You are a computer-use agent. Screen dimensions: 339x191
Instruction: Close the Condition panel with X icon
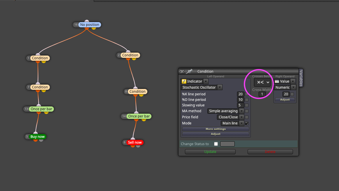[x=182, y=72]
